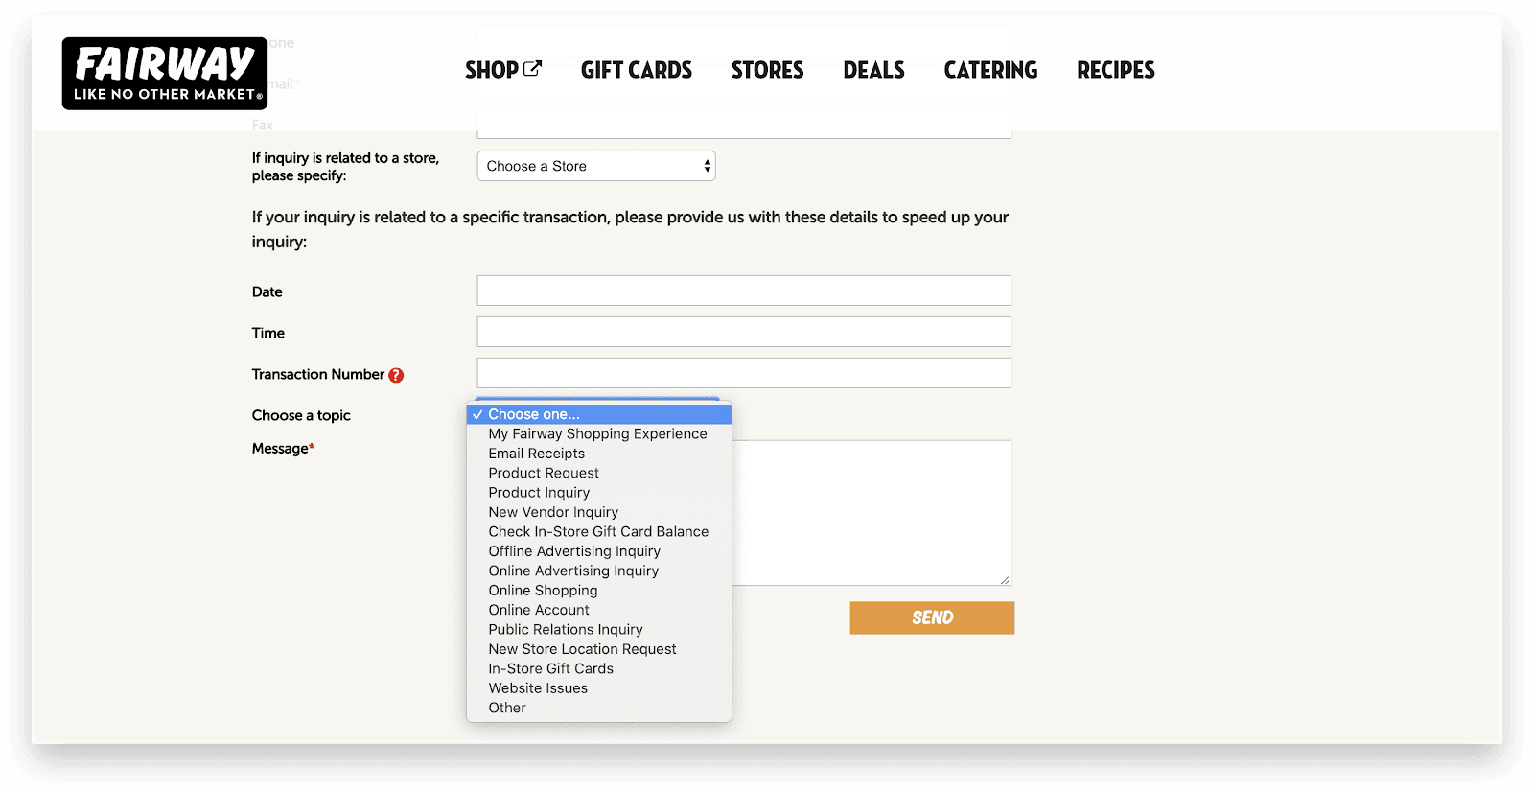This screenshot has height=792, width=1534.
Task: Open the Choose a Store dropdown
Action: pyautogui.click(x=596, y=166)
